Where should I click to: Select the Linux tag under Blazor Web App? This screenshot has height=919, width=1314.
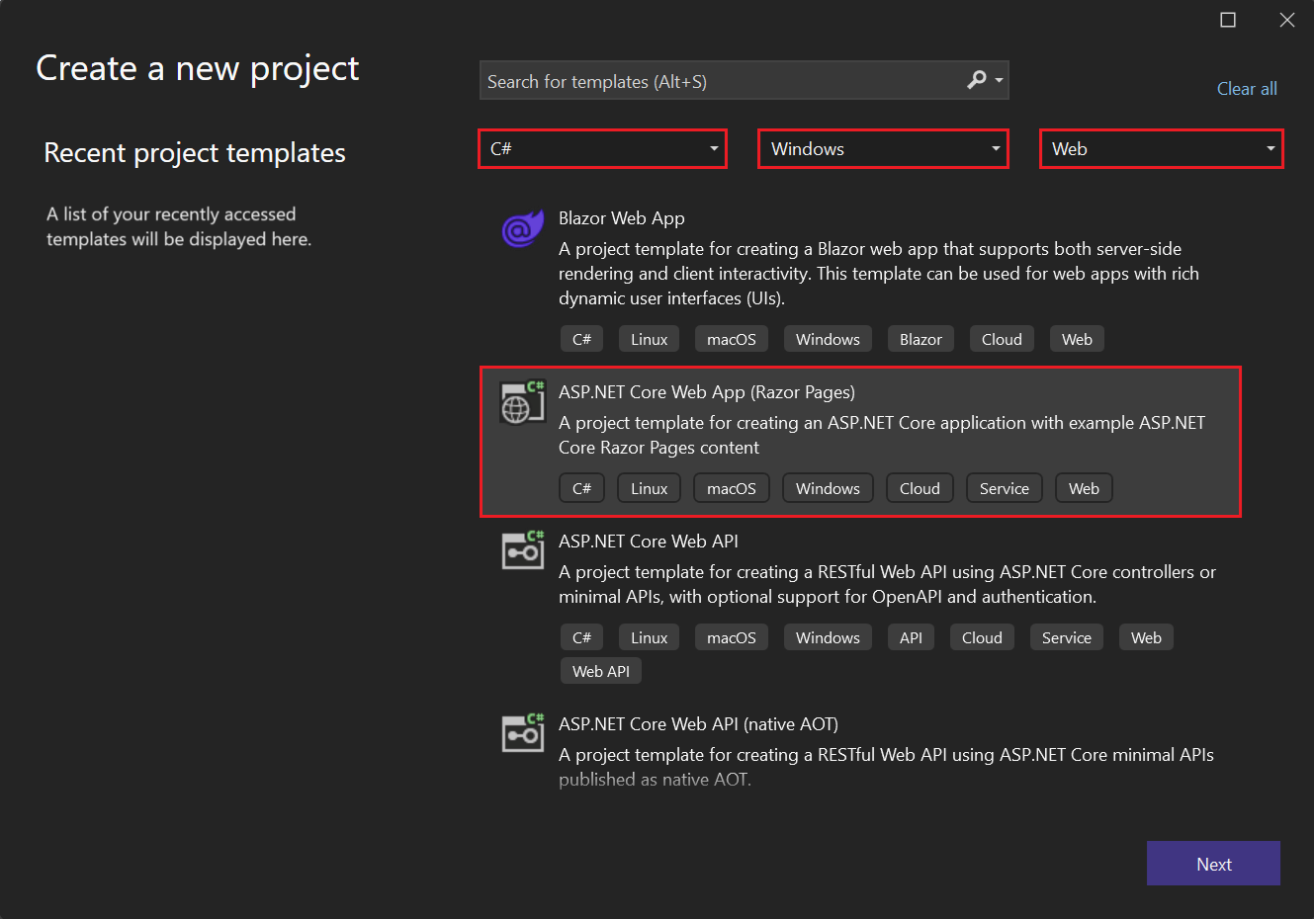click(649, 338)
